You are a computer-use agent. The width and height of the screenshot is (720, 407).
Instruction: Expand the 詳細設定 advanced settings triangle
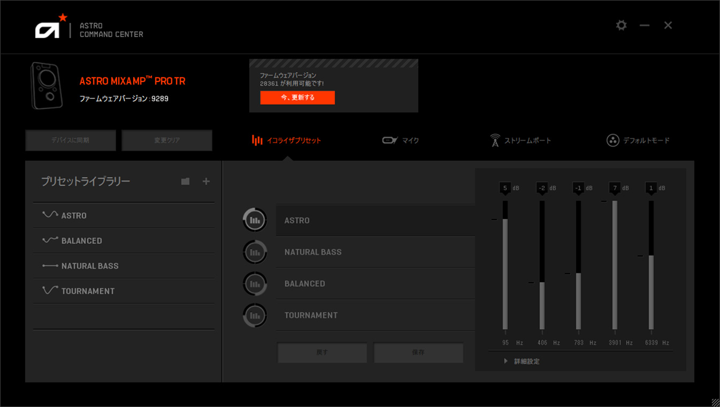click(x=505, y=361)
